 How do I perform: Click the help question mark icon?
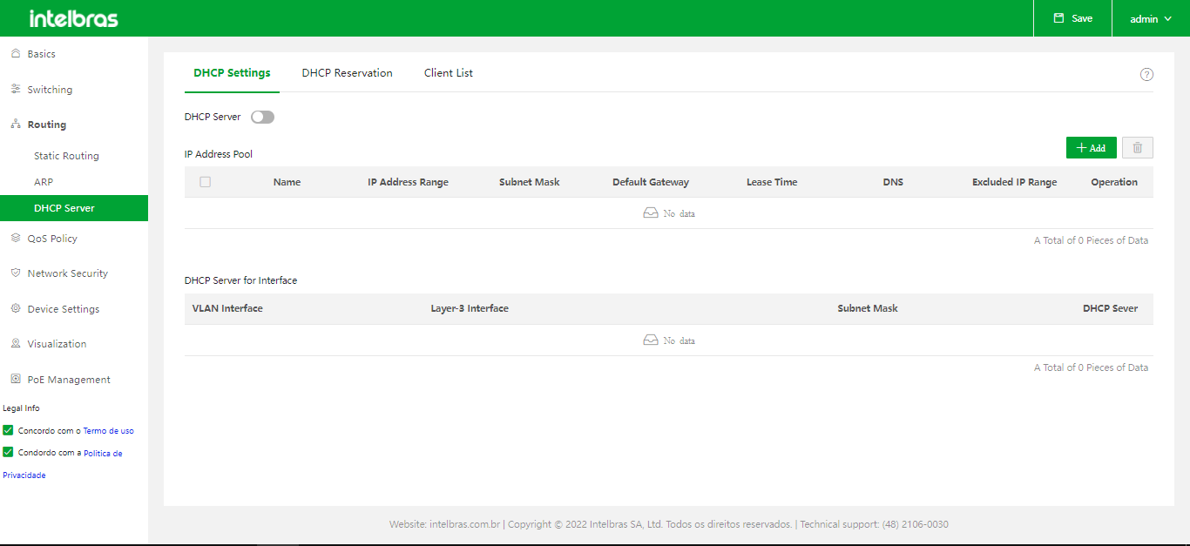tap(1146, 74)
